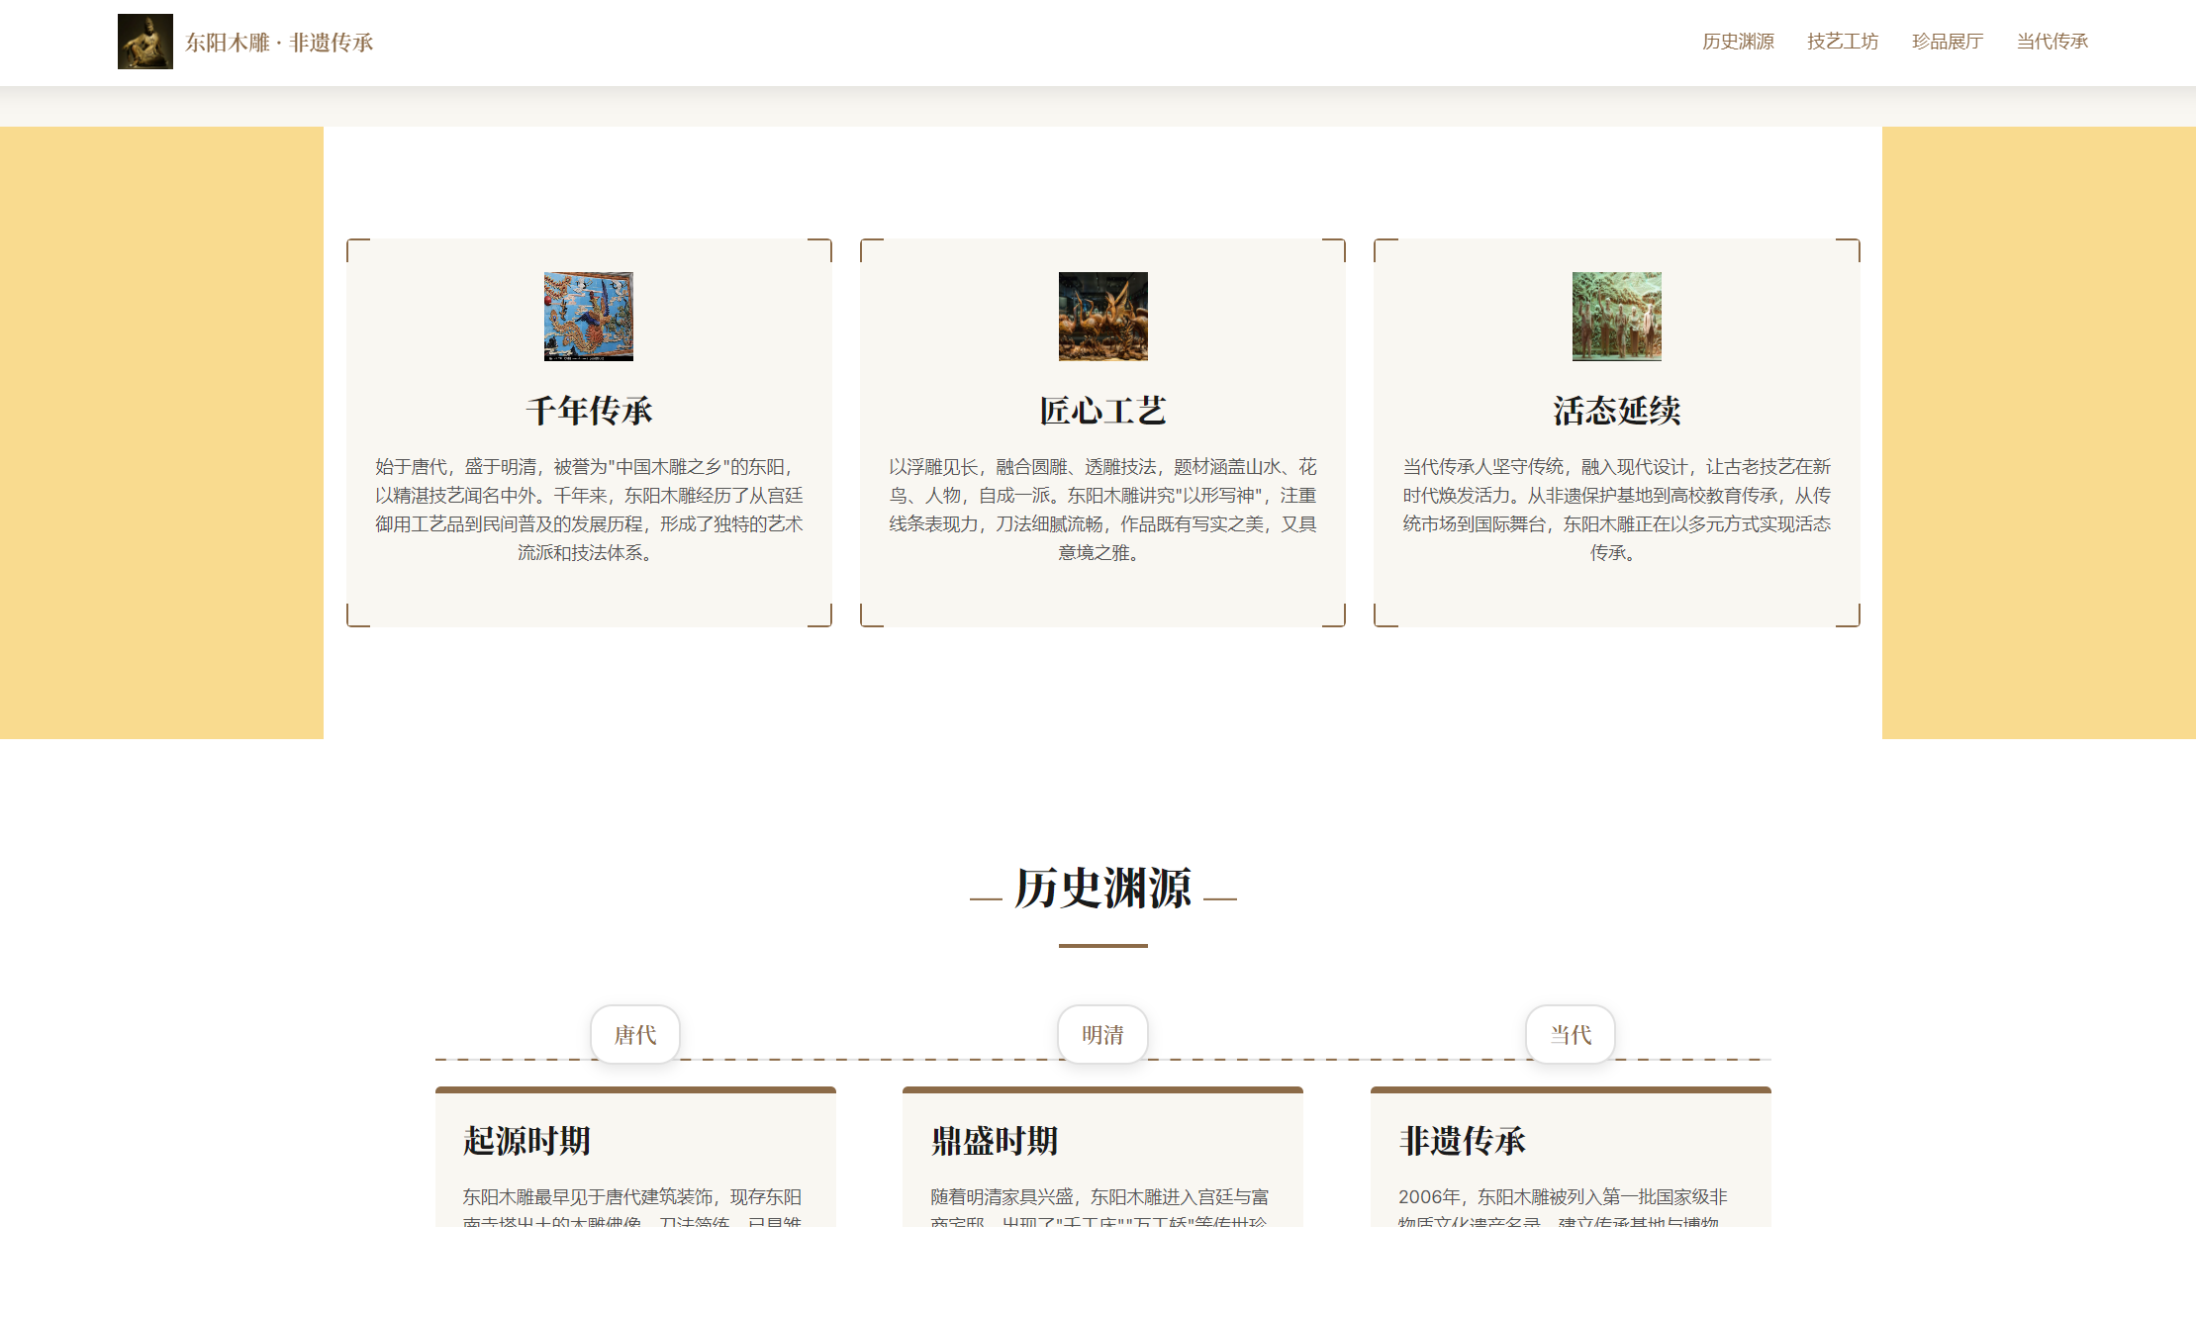Image resolution: width=2196 pixels, height=1318 pixels.
Task: Select the 唐代 timeline marker
Action: pos(634,1035)
